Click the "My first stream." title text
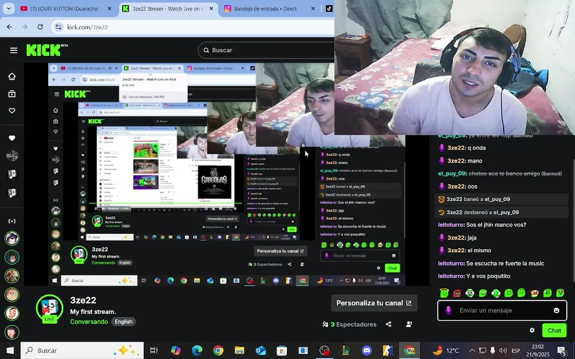Image resolution: width=575 pixels, height=359 pixels. [93, 312]
